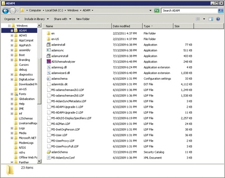Expand the assembly tree node
This screenshot has height=178, width=225.
12,50
